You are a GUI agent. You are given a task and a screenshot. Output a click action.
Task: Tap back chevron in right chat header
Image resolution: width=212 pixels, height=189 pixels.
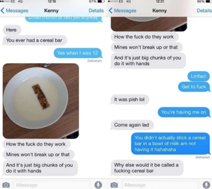(x=110, y=10)
